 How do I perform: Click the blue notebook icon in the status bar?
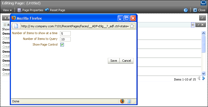coord(129,101)
